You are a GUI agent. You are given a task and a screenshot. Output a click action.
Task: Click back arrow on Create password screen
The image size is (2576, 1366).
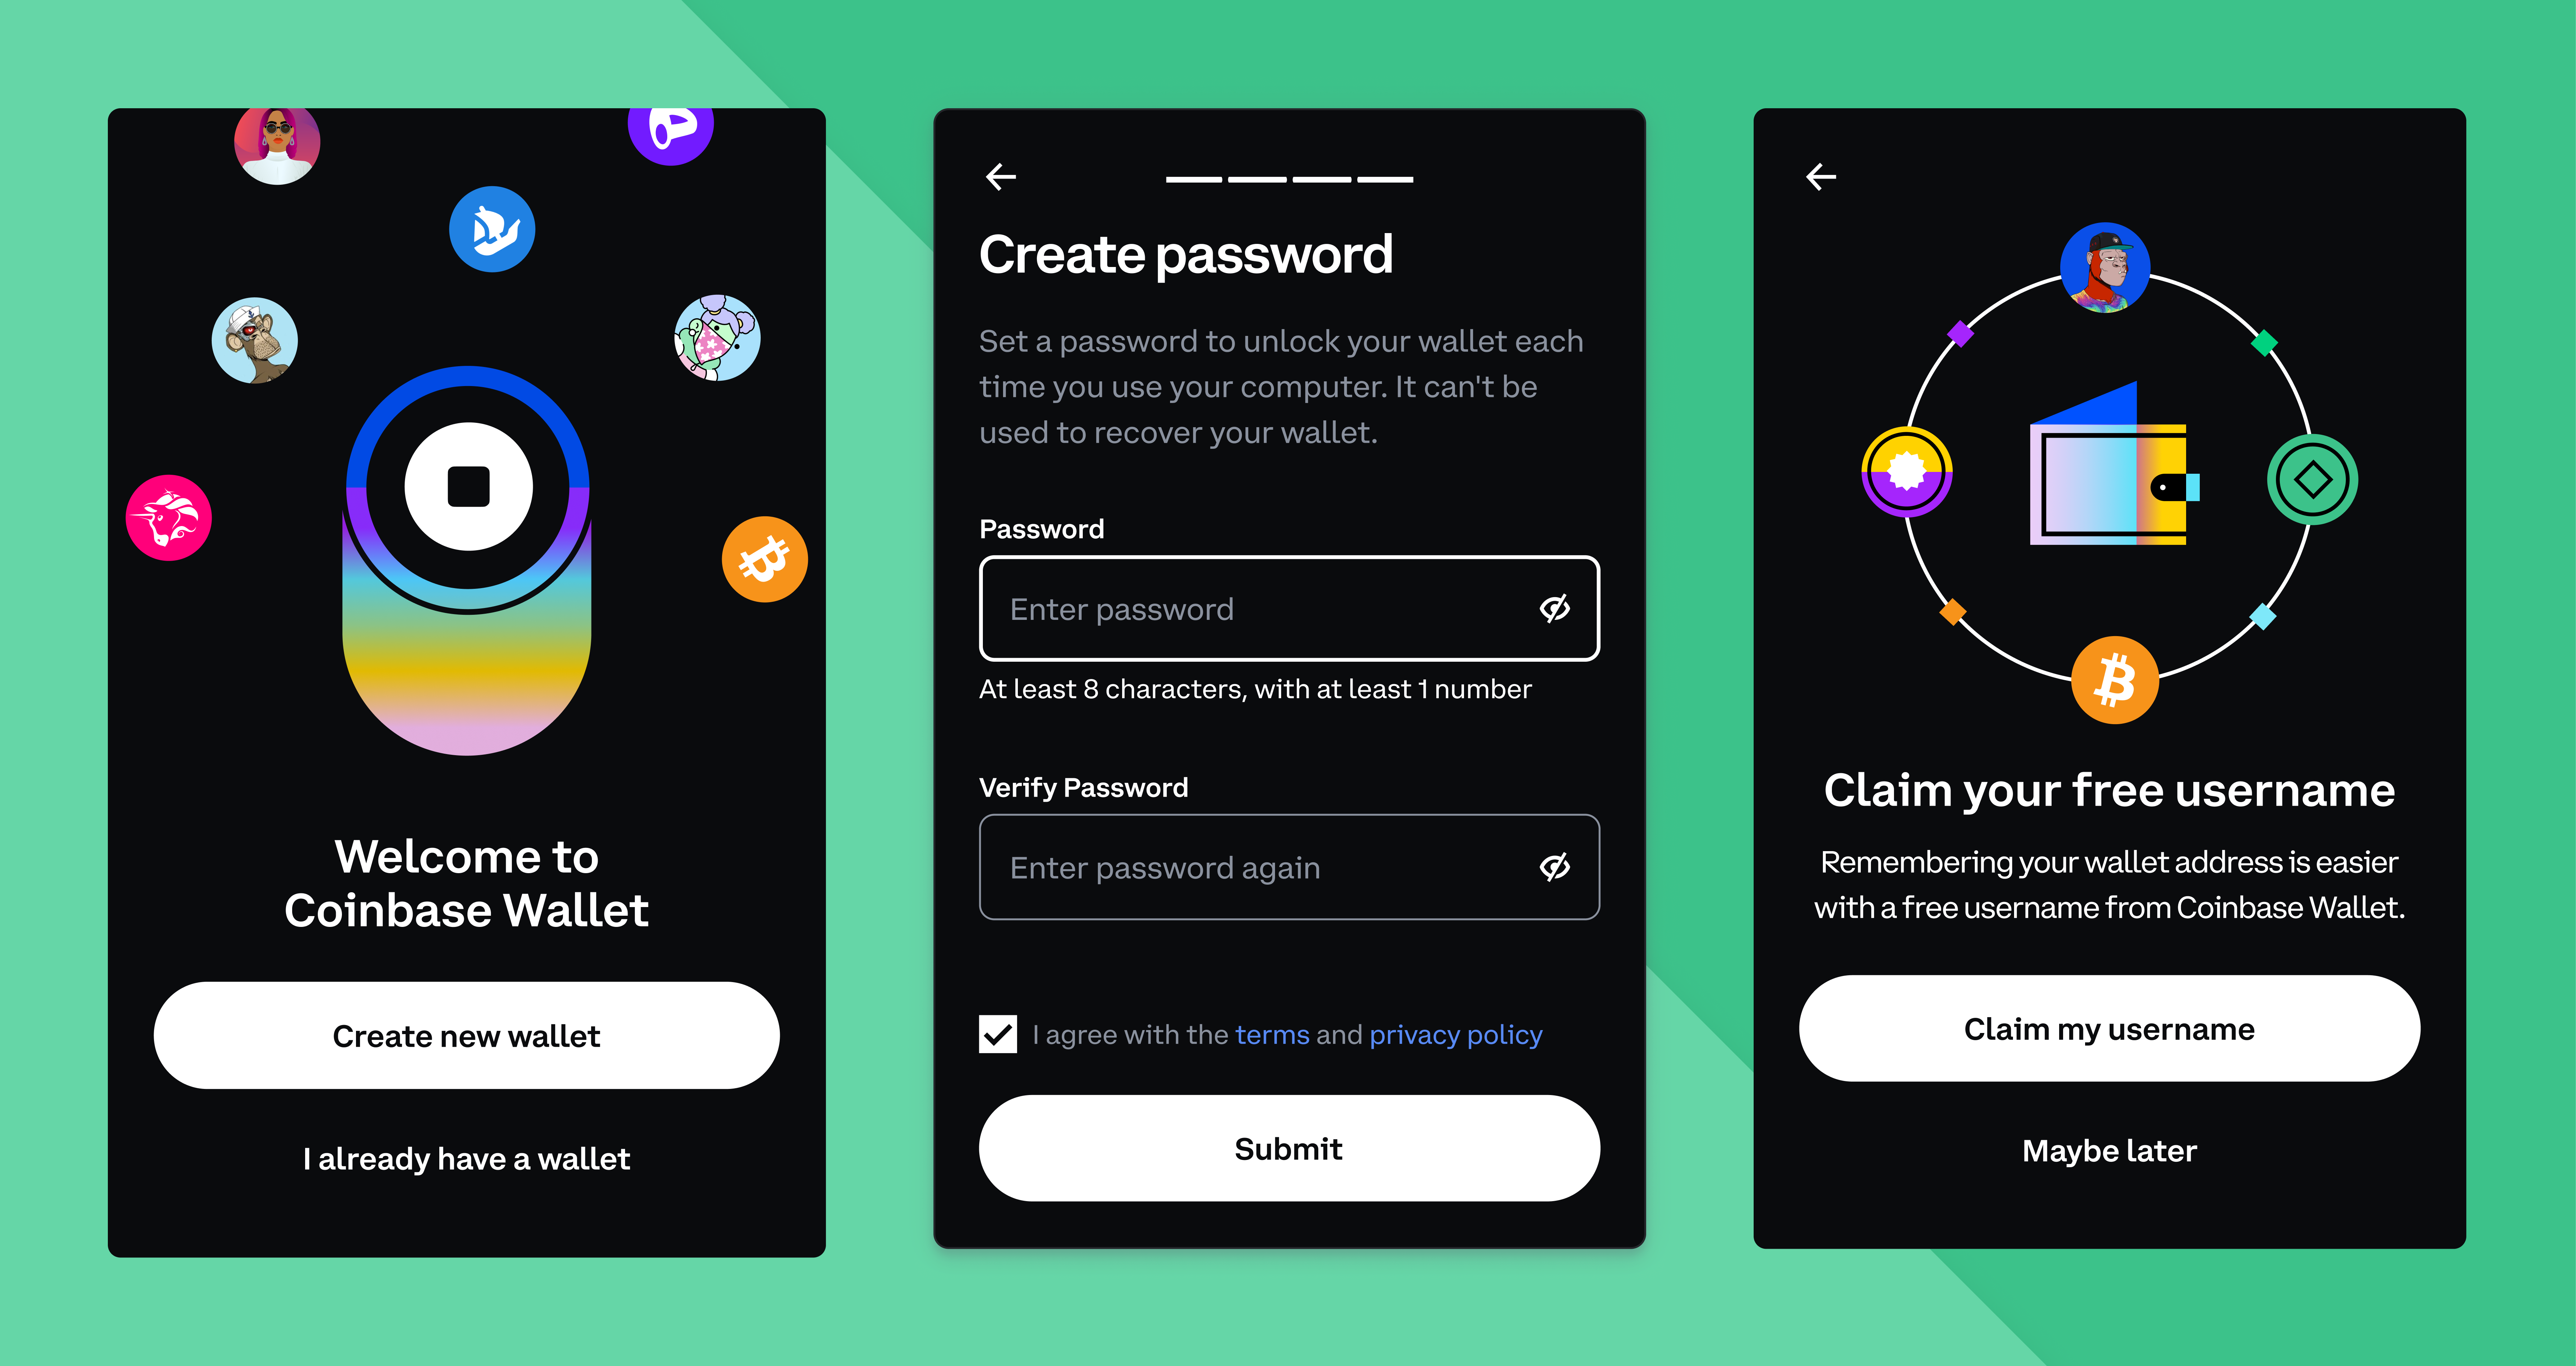(x=1000, y=175)
